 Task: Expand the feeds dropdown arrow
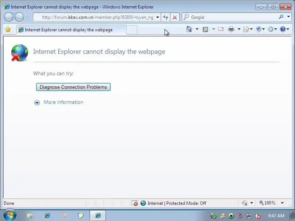tap(214, 29)
